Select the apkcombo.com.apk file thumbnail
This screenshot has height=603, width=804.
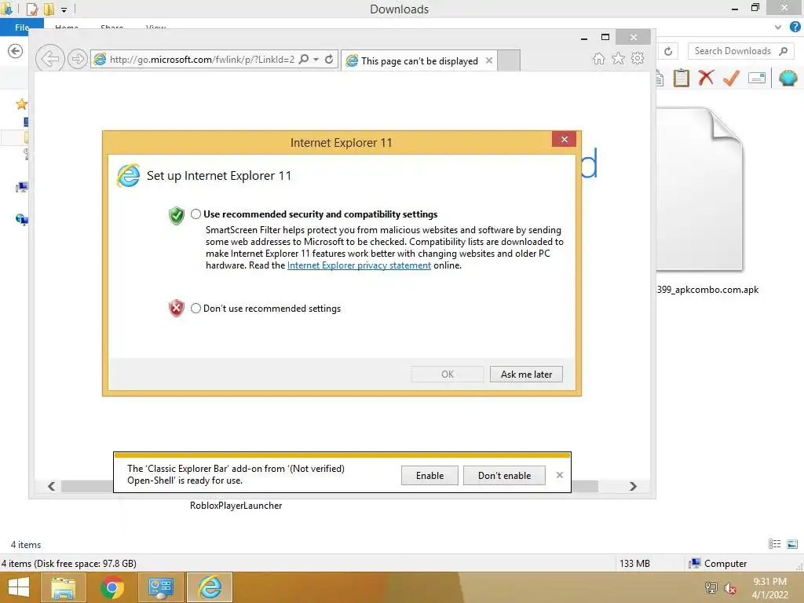[699, 188]
